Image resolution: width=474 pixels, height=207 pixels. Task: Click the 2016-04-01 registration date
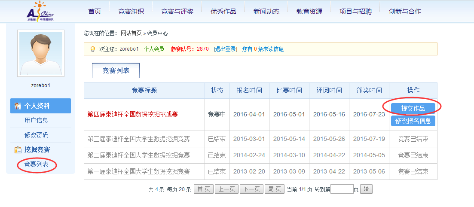[249, 115]
